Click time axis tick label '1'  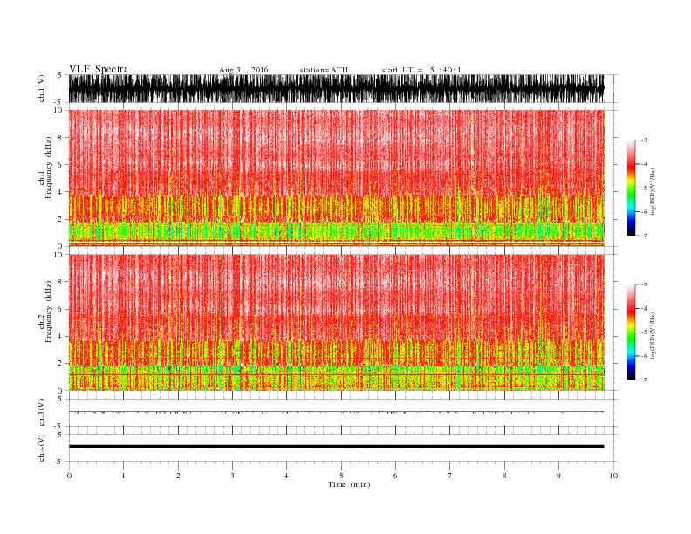[x=123, y=476]
